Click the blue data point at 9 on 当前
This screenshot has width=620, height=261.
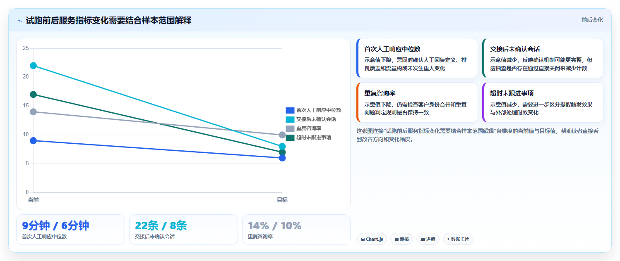pos(34,140)
